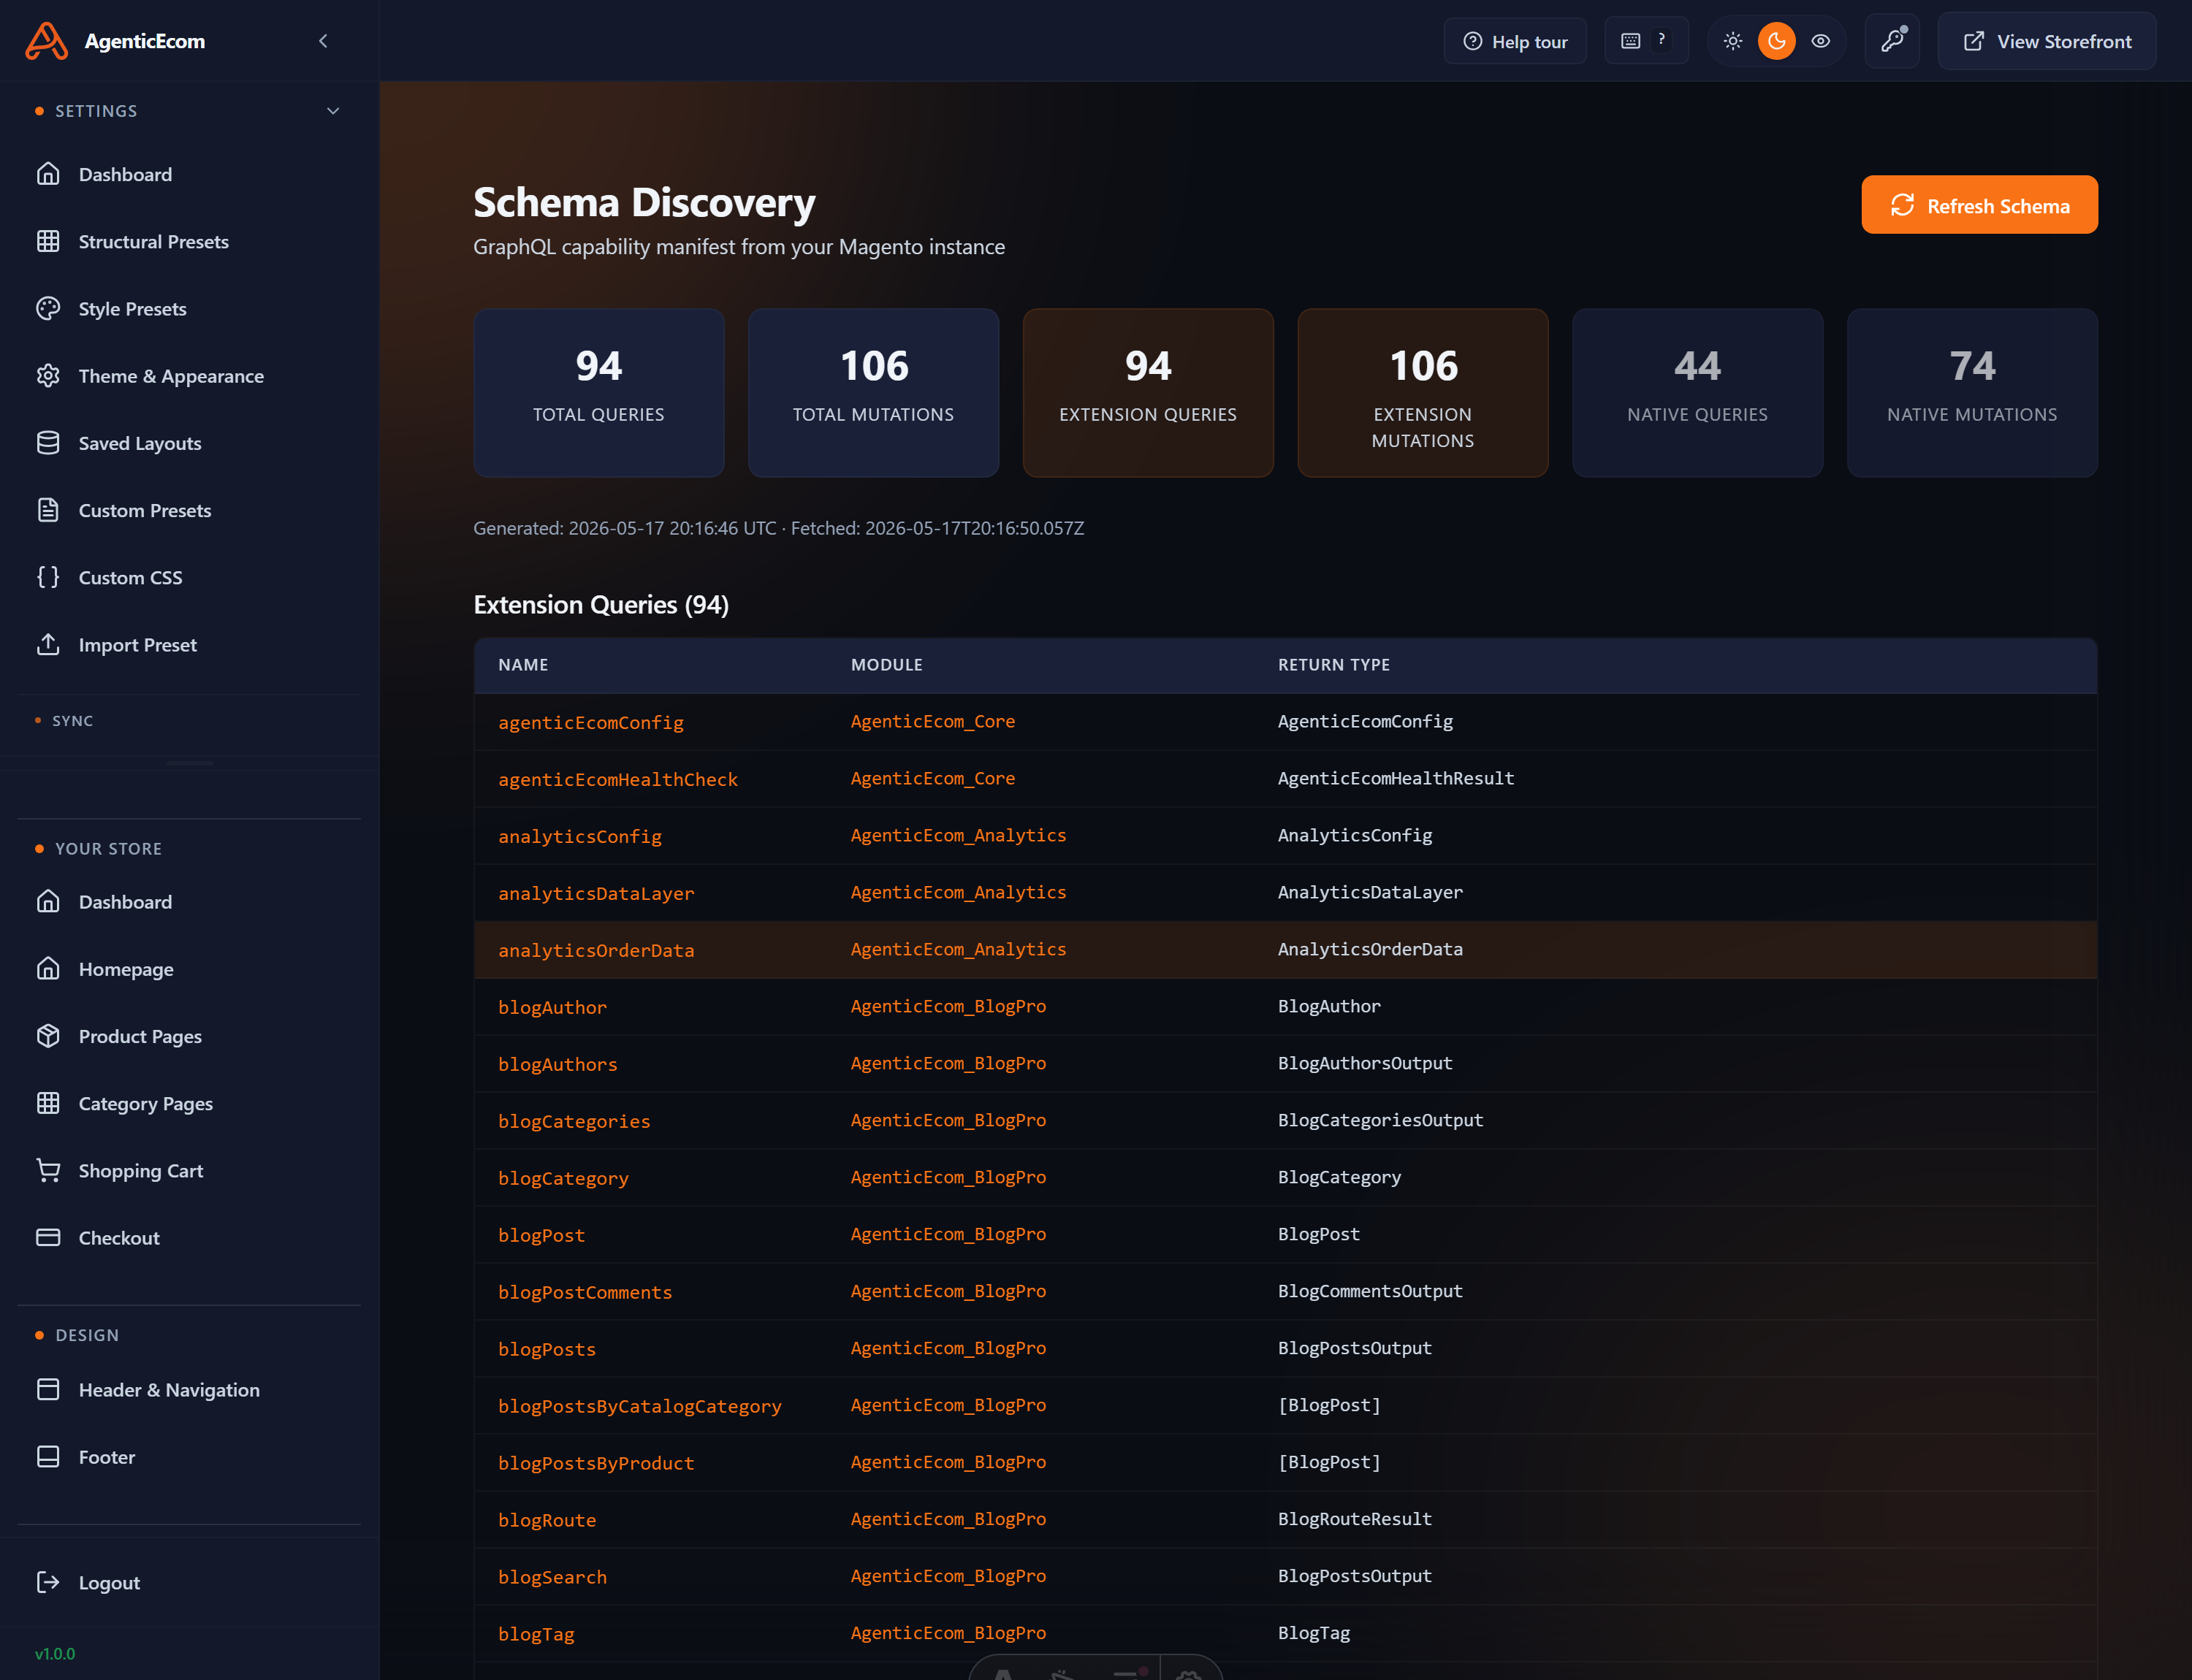Open Custom CSS braces icon
2192x1680 pixels.
(x=48, y=577)
